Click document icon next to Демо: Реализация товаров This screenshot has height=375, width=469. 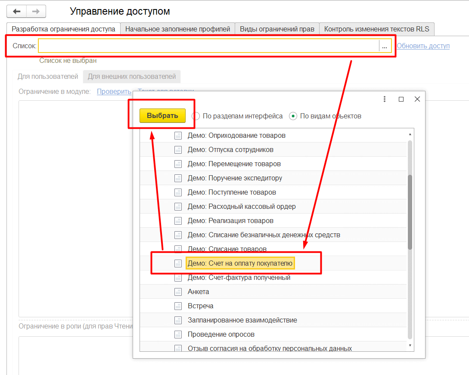(178, 221)
